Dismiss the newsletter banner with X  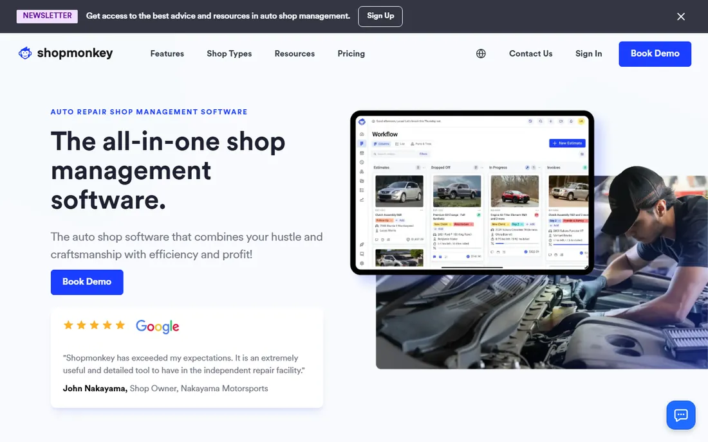pos(681,17)
